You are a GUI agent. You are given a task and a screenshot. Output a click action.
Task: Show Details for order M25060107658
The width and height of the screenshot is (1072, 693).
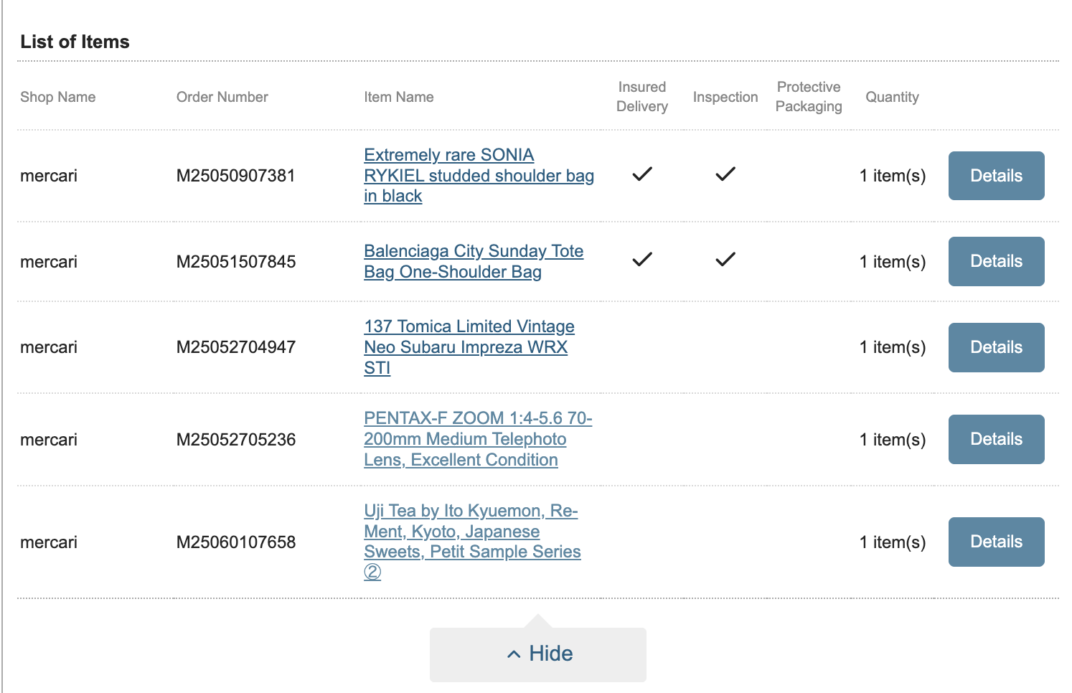click(997, 542)
